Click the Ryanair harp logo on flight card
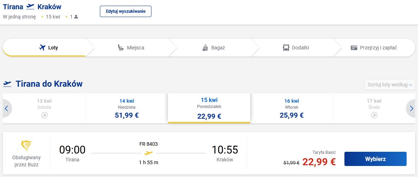This screenshot has width=418, height=177. point(27,146)
